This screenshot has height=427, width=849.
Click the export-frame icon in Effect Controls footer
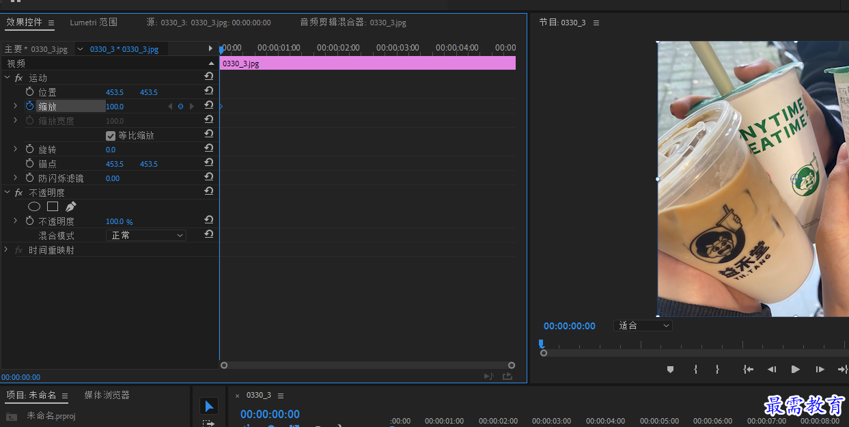click(x=507, y=376)
